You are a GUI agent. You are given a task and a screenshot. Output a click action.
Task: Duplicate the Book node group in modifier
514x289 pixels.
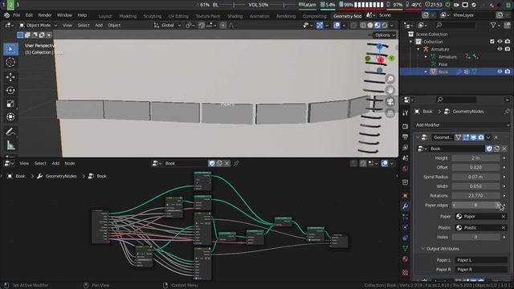point(497,149)
